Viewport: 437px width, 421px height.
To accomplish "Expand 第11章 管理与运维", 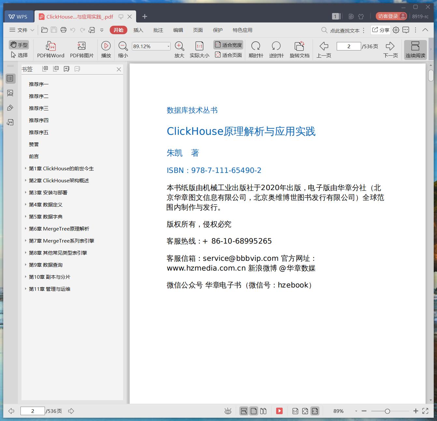I will coord(26,289).
